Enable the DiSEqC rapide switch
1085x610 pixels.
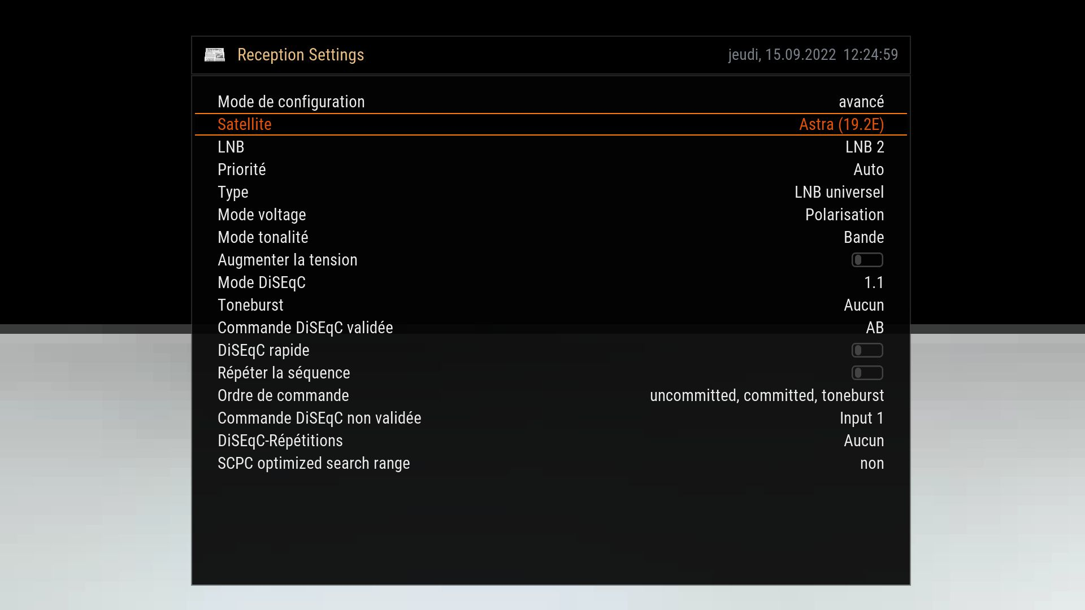pos(867,350)
